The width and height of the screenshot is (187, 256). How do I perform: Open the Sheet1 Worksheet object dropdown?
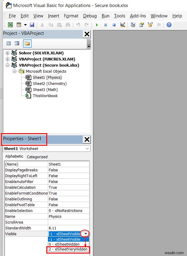pos(87,148)
